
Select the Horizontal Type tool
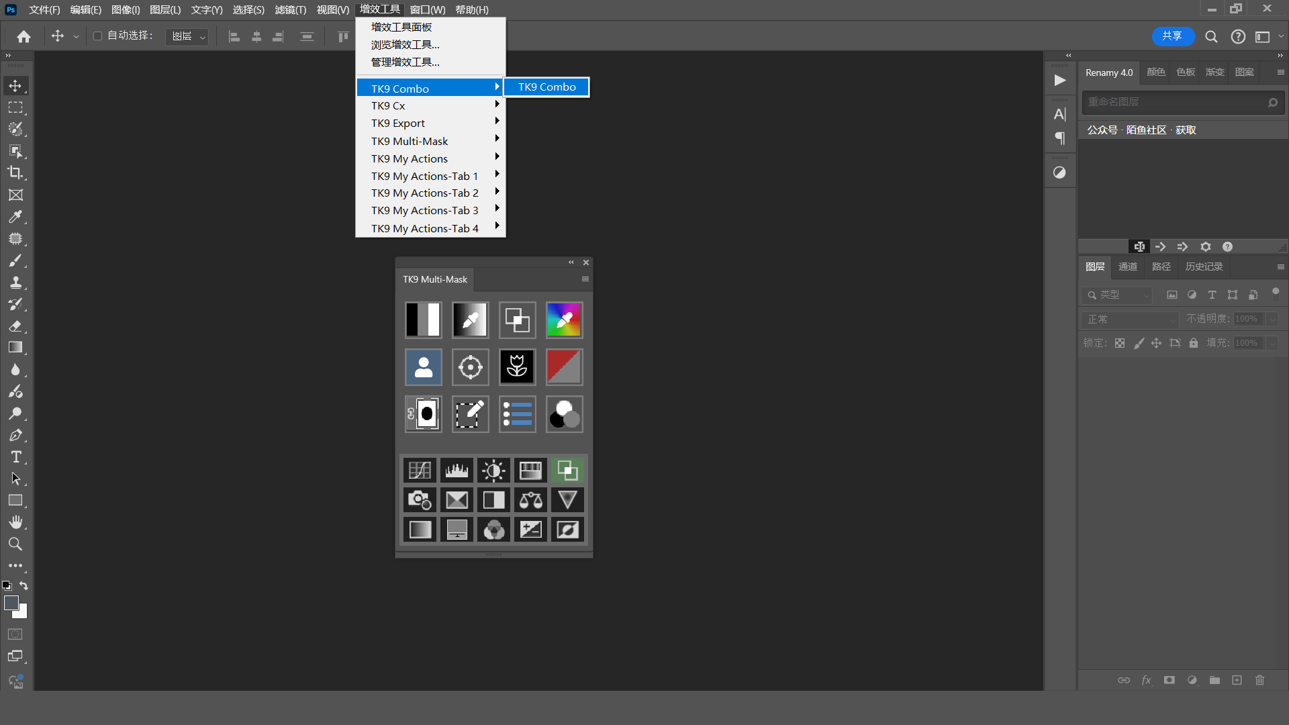pos(15,457)
